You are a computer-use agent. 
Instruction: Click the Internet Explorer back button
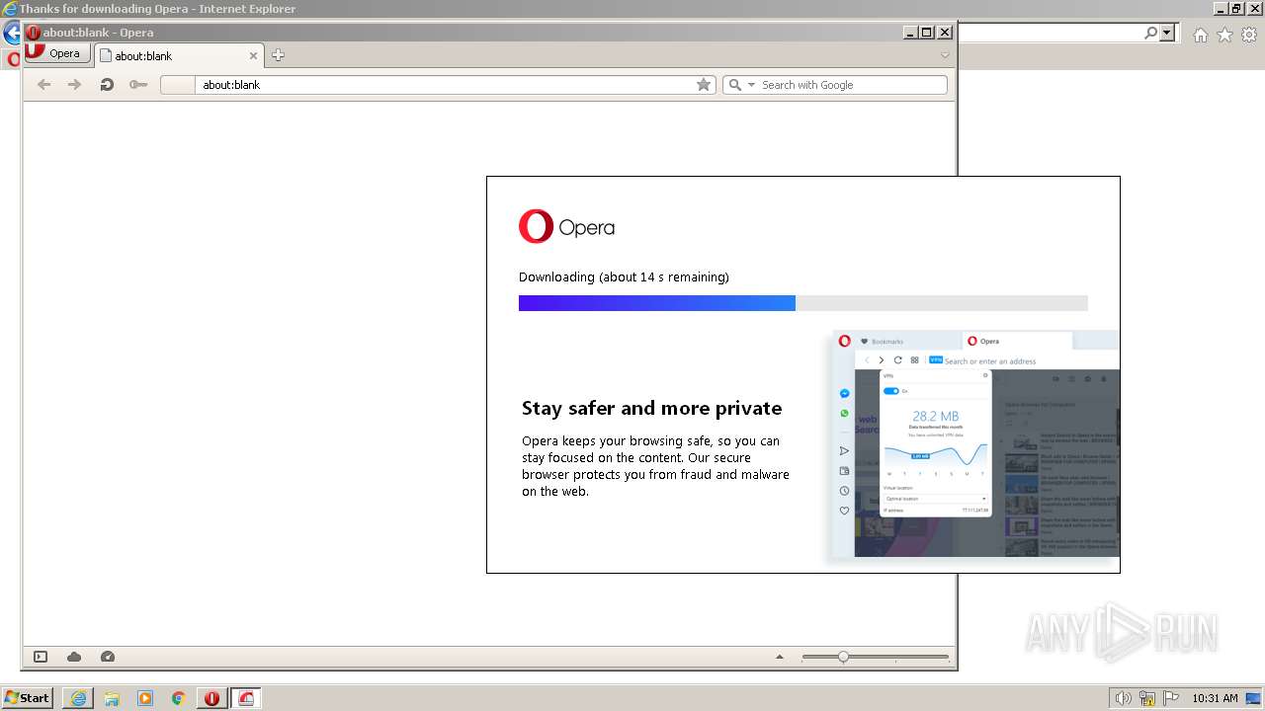click(12, 34)
